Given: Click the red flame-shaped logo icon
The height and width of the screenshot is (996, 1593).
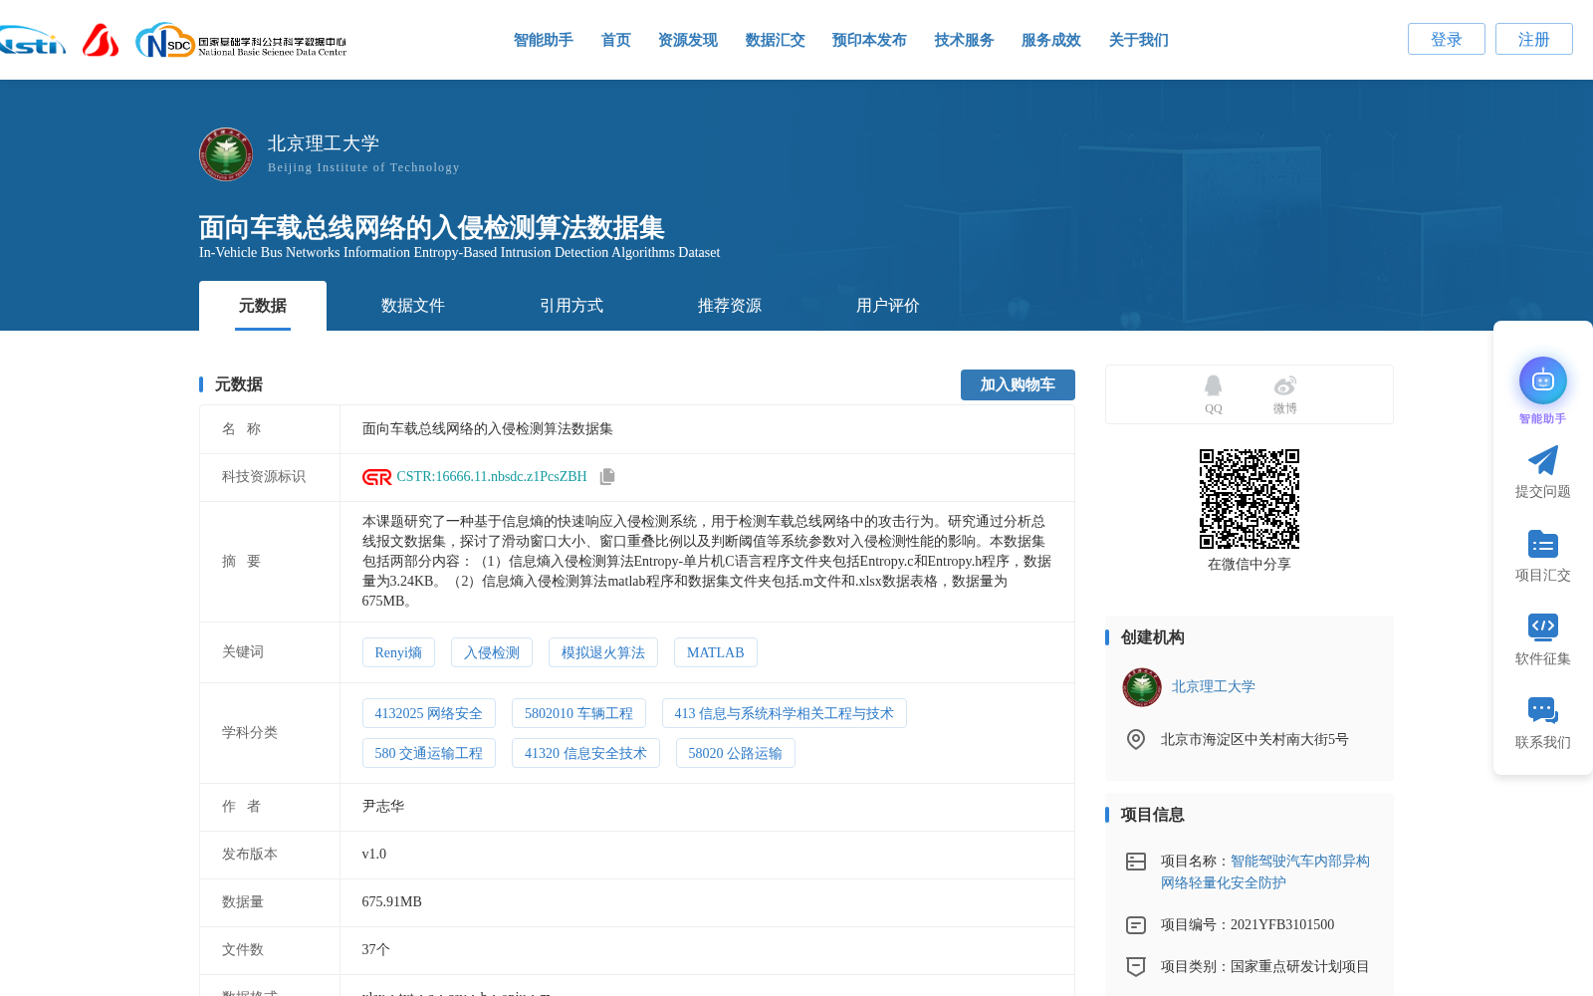Looking at the screenshot, I should [100, 40].
